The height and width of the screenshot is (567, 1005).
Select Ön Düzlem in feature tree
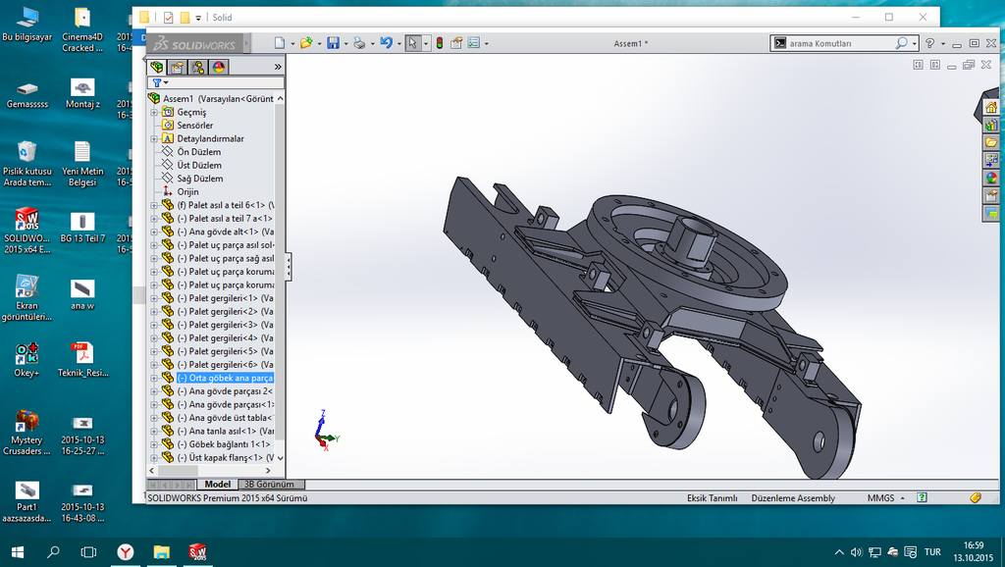(198, 152)
